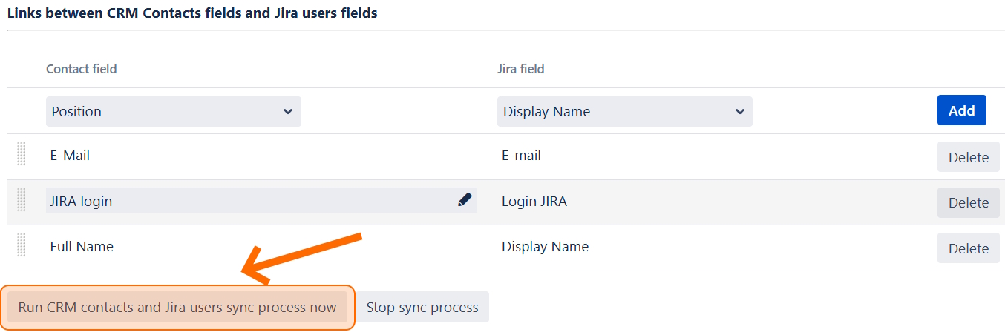The height and width of the screenshot is (335, 1005).
Task: Delete the Full Name field link
Action: pyautogui.click(x=968, y=248)
